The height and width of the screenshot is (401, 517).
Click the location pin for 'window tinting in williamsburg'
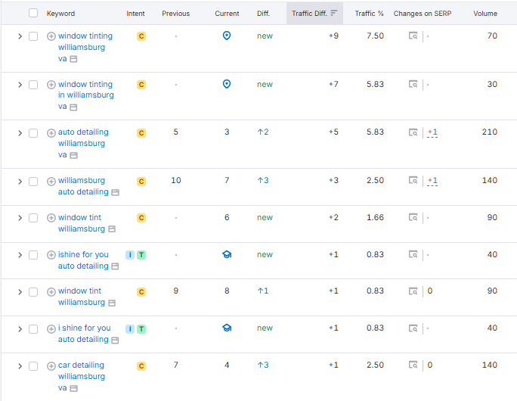click(x=226, y=84)
